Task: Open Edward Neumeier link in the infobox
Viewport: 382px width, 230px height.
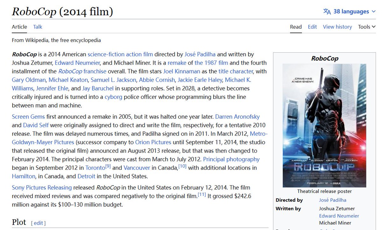Action: point(339,216)
